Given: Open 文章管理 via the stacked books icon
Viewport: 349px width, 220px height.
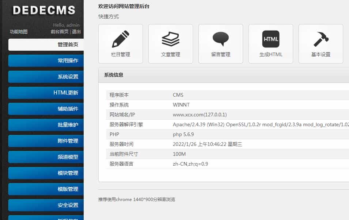Looking at the screenshot, I should tap(170, 38).
